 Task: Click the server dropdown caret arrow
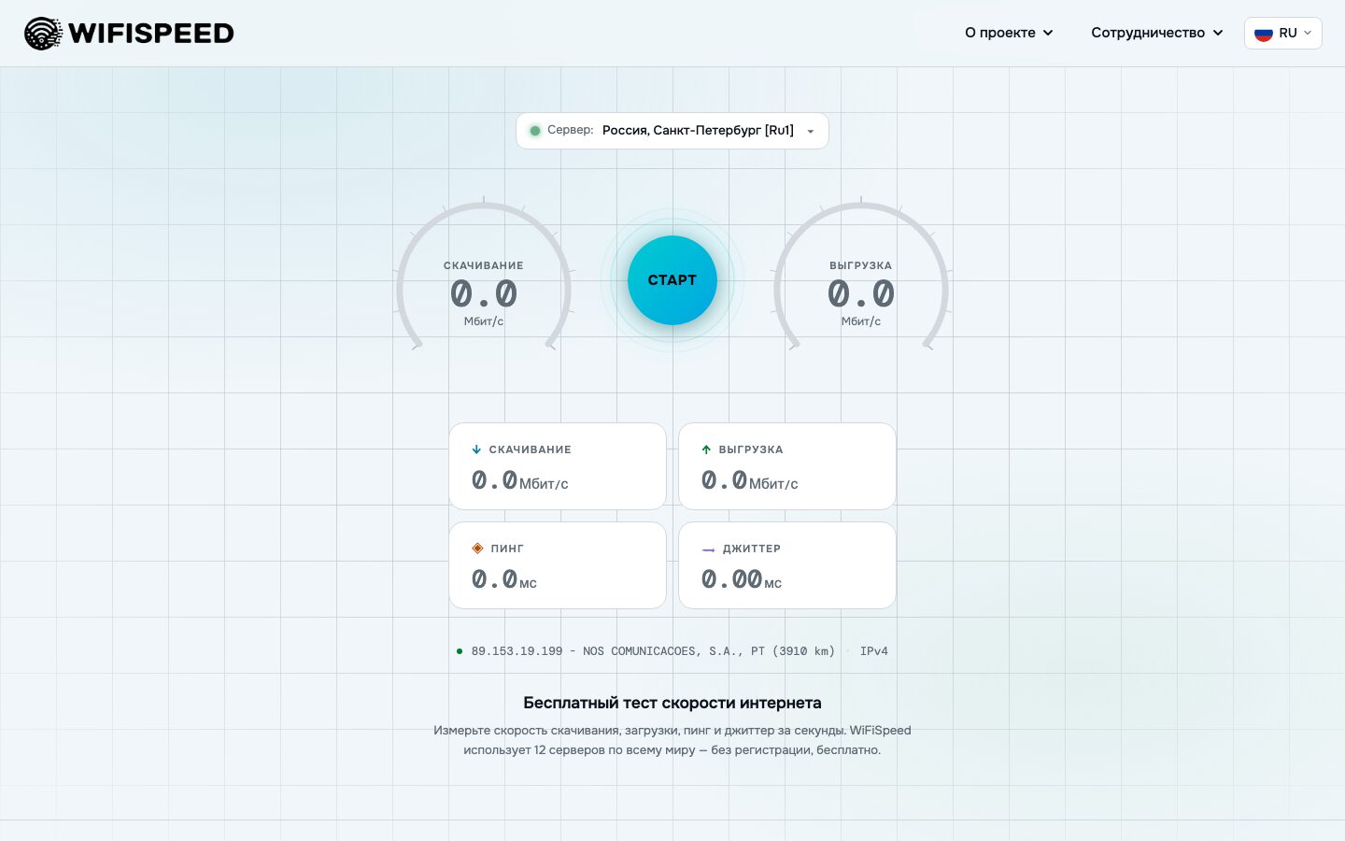pos(811,132)
